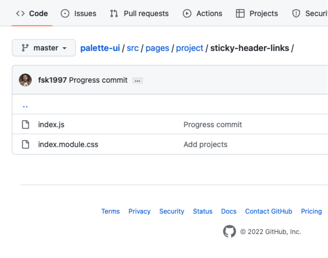Open the project breadcrumb link
Image resolution: width=328 pixels, height=258 pixels.
click(x=190, y=48)
